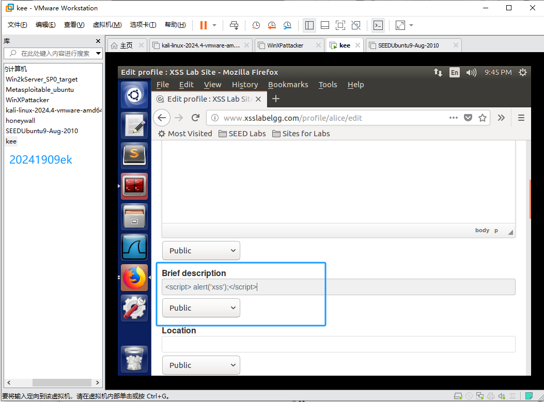Open Wireshark launcher icon
This screenshot has width=544, height=402.
pyautogui.click(x=134, y=247)
